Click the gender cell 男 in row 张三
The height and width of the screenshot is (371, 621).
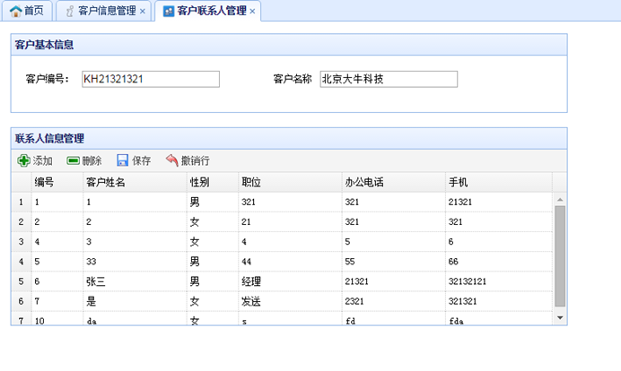click(213, 281)
